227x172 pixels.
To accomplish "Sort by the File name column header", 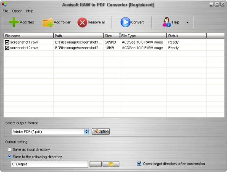I will (29, 36).
